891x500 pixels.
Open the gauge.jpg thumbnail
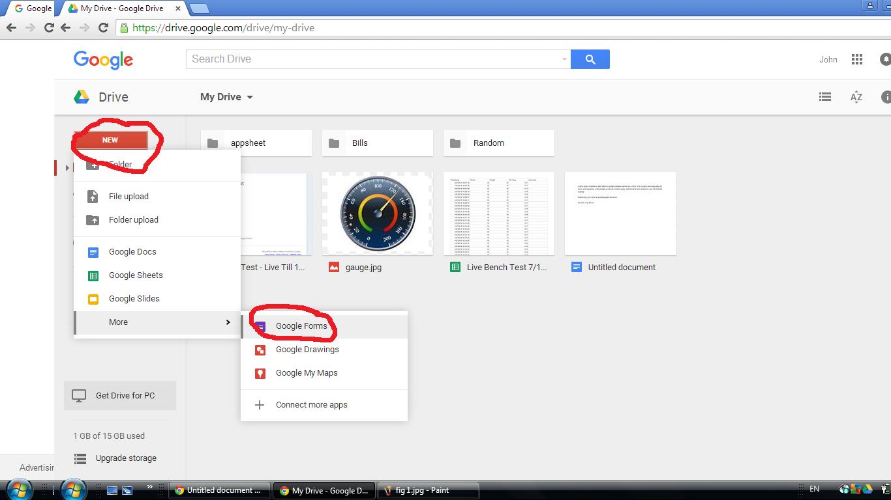click(378, 214)
